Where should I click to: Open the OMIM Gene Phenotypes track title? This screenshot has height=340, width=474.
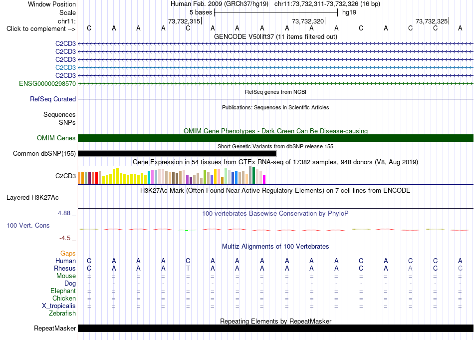click(x=275, y=131)
